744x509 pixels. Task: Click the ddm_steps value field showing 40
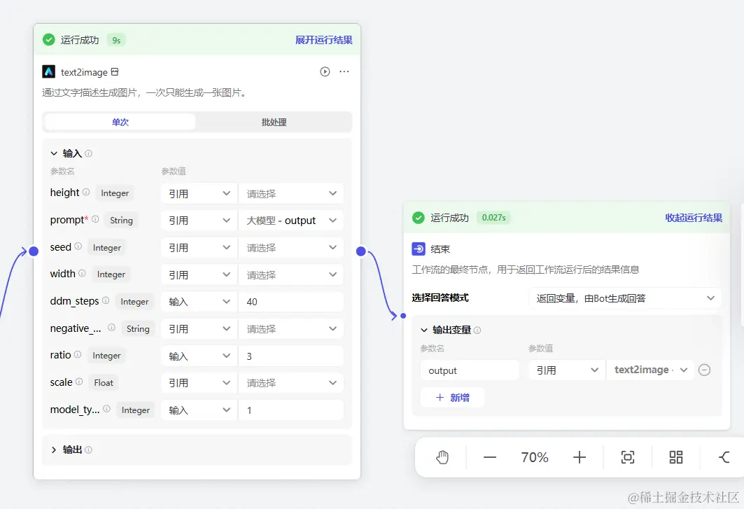click(x=291, y=302)
